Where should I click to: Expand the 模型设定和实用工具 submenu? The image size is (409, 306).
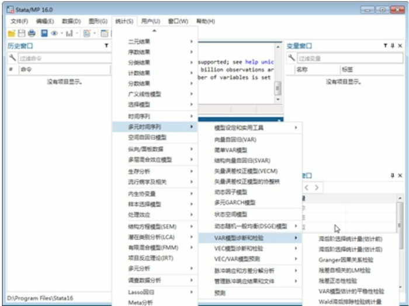(250, 127)
